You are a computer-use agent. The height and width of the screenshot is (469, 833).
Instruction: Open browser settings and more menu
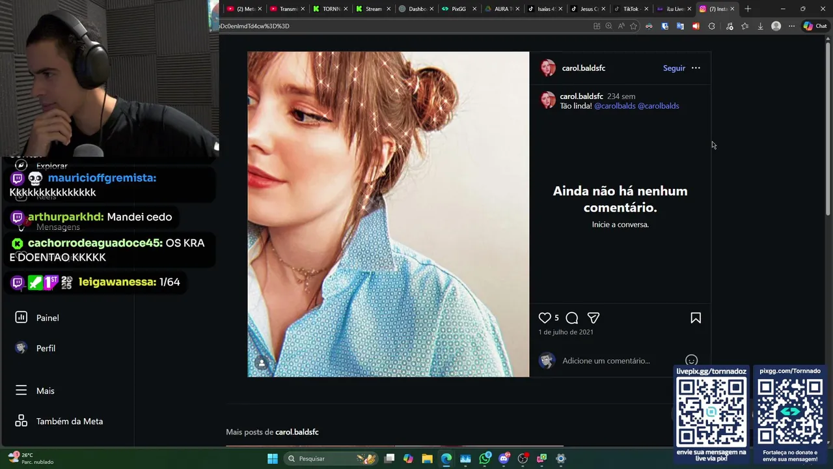[791, 26]
